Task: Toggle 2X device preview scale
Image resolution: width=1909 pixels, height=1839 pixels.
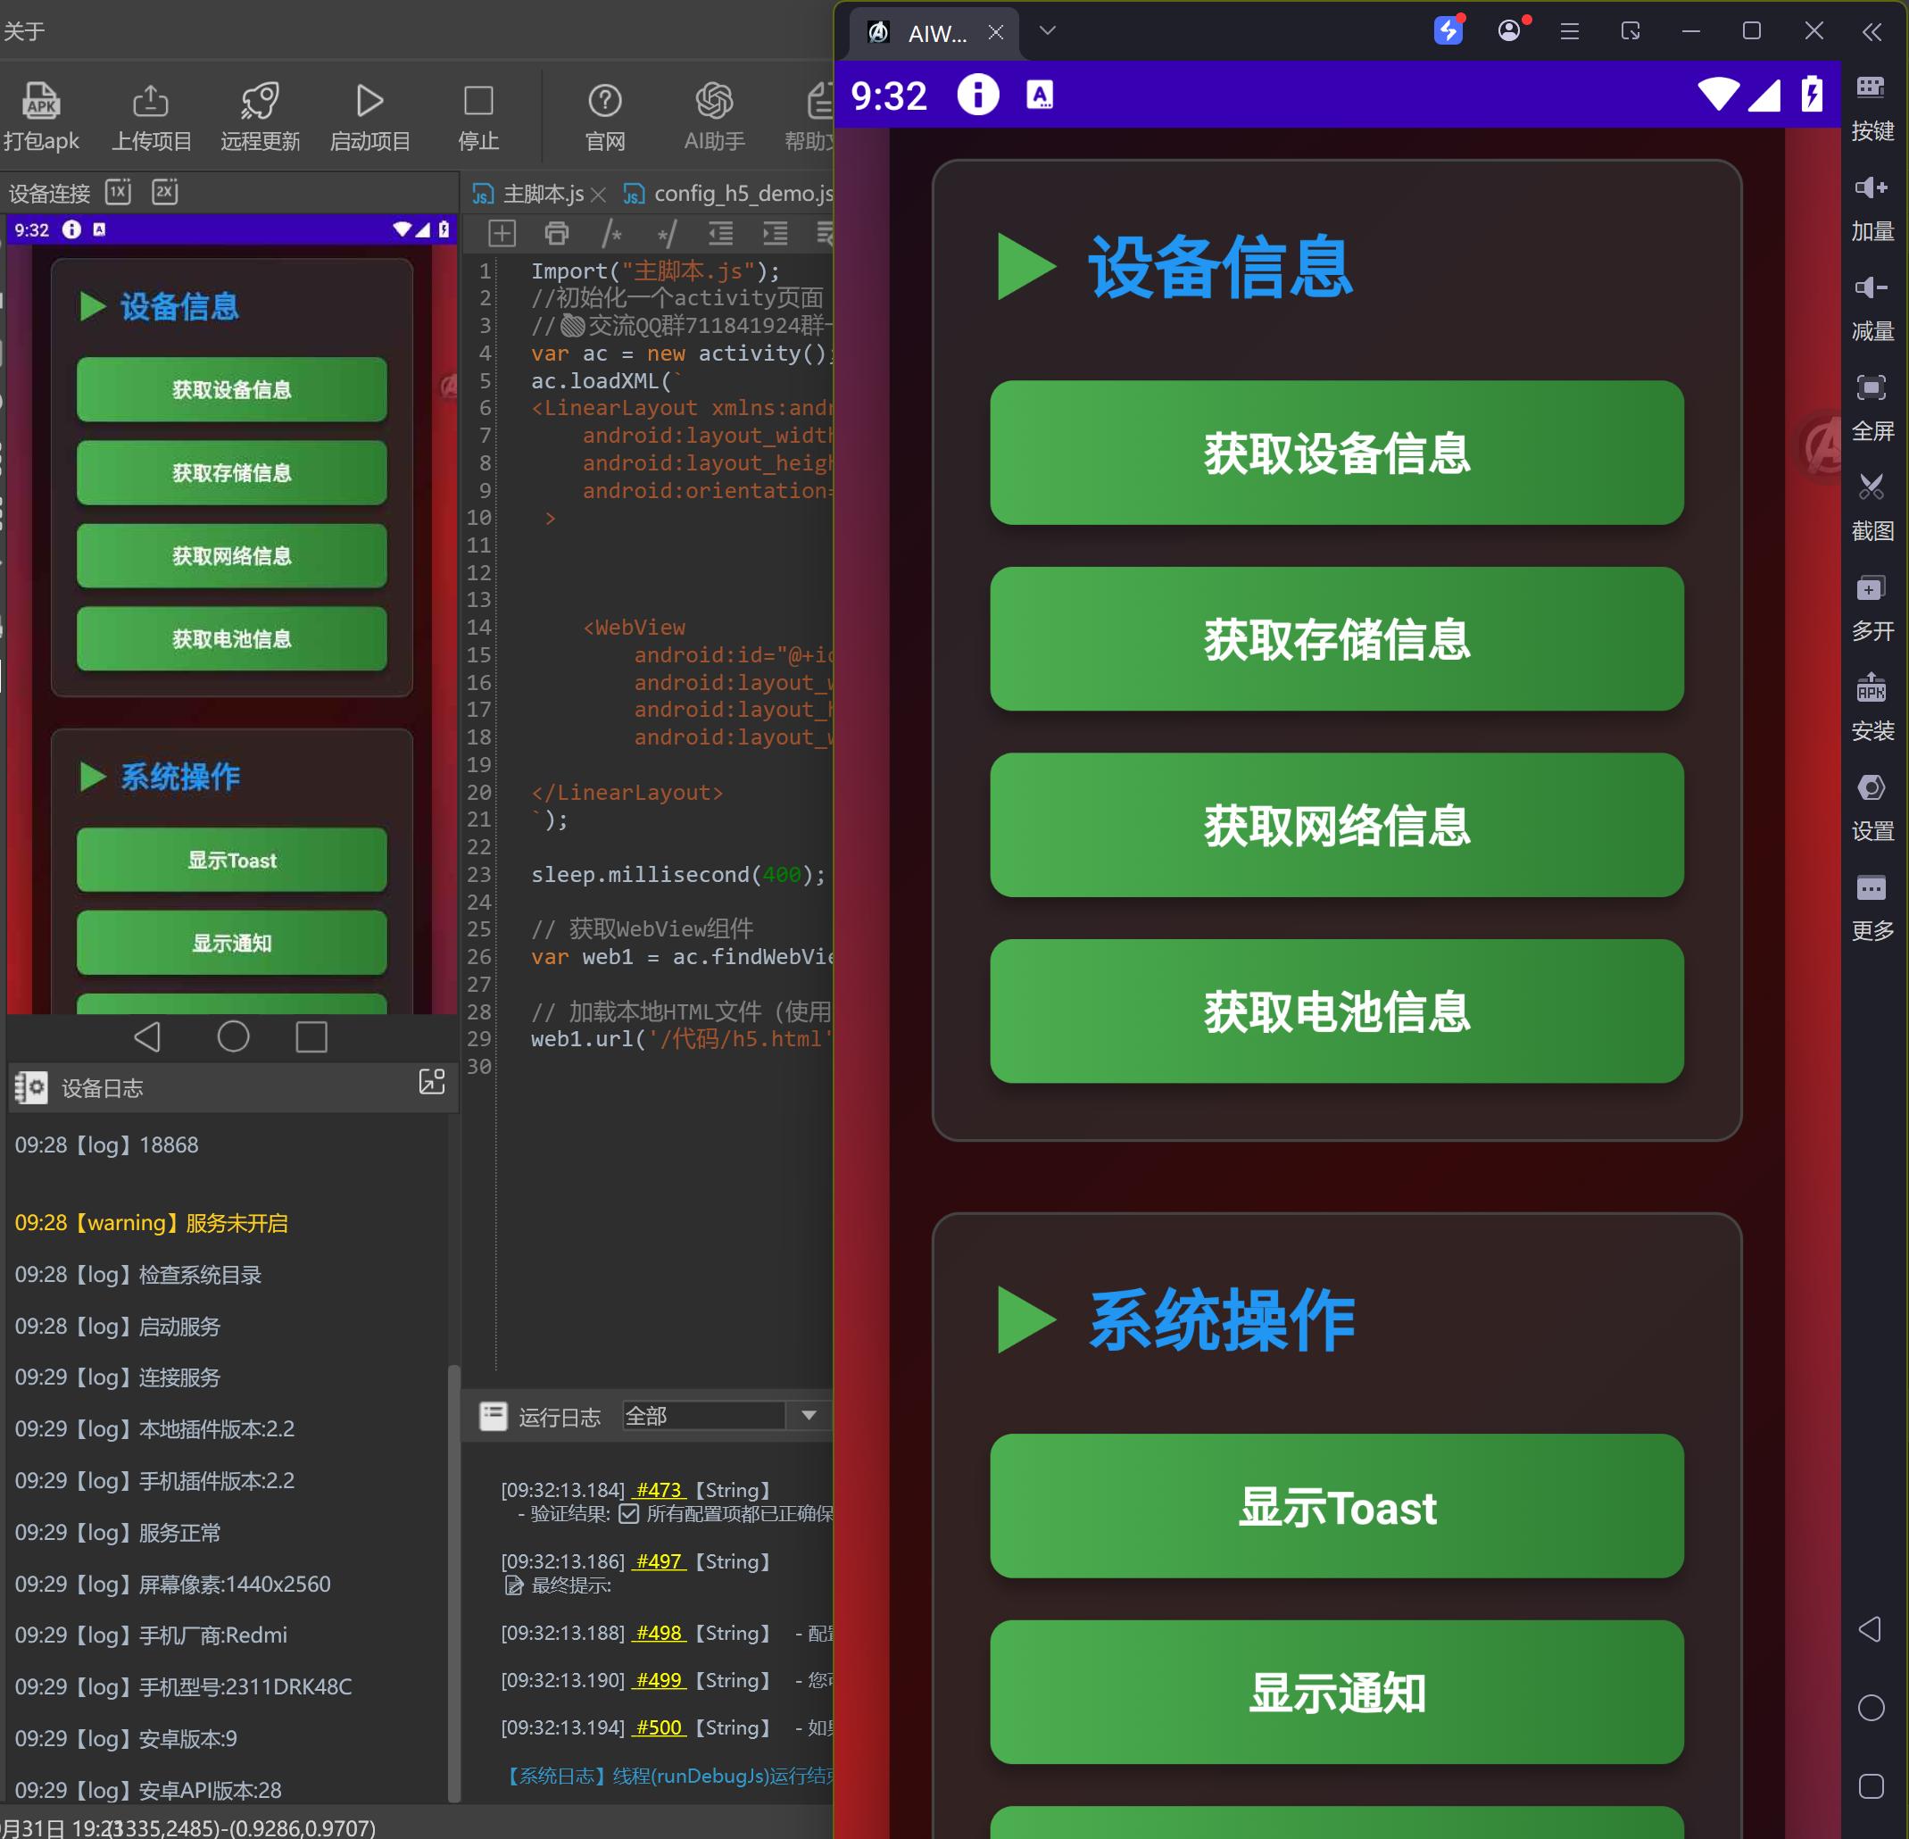Action: pos(164,191)
